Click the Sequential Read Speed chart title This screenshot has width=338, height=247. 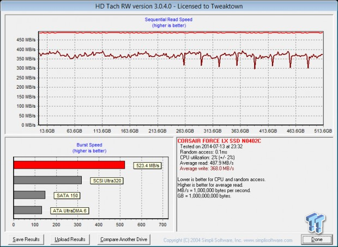[x=168, y=20]
